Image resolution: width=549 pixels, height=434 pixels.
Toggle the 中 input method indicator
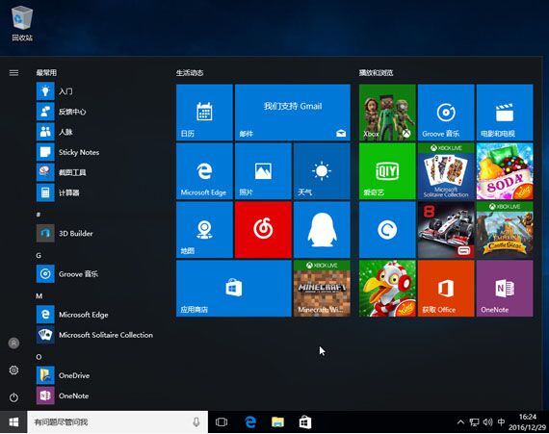tap(501, 422)
